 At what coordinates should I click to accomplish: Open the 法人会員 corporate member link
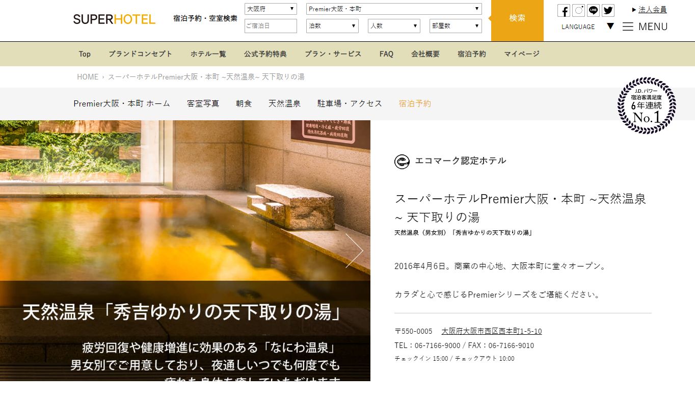tap(652, 10)
